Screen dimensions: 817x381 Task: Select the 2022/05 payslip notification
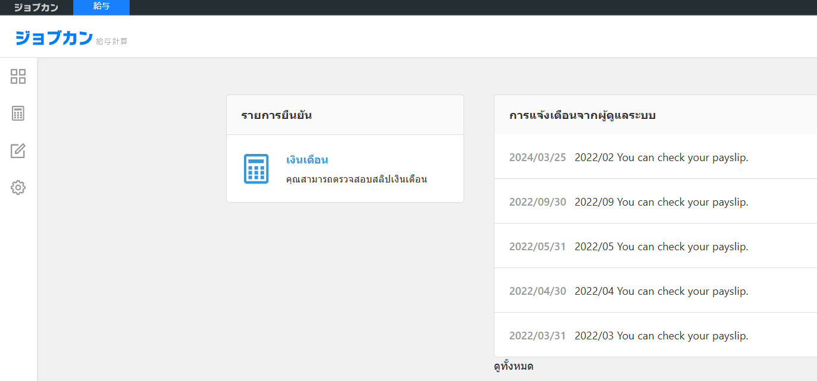(x=661, y=247)
